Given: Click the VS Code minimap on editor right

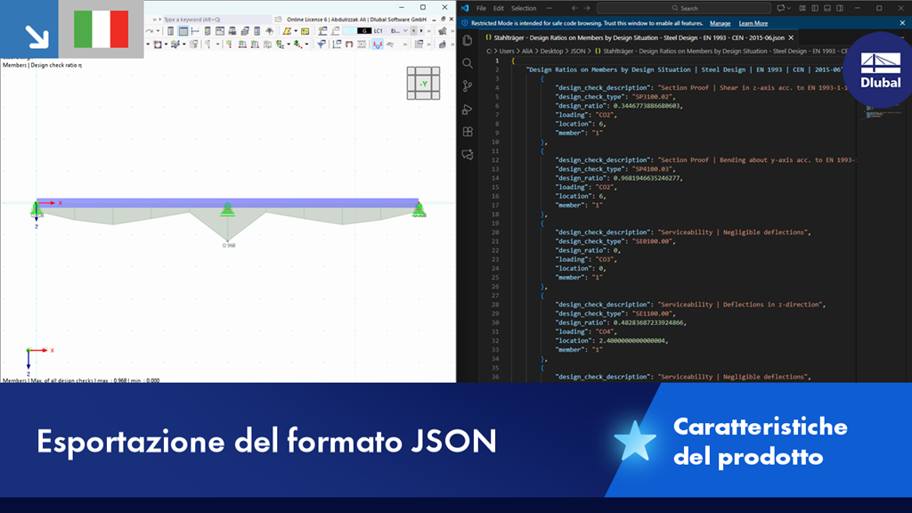Looking at the screenshot, I should click(x=880, y=113).
